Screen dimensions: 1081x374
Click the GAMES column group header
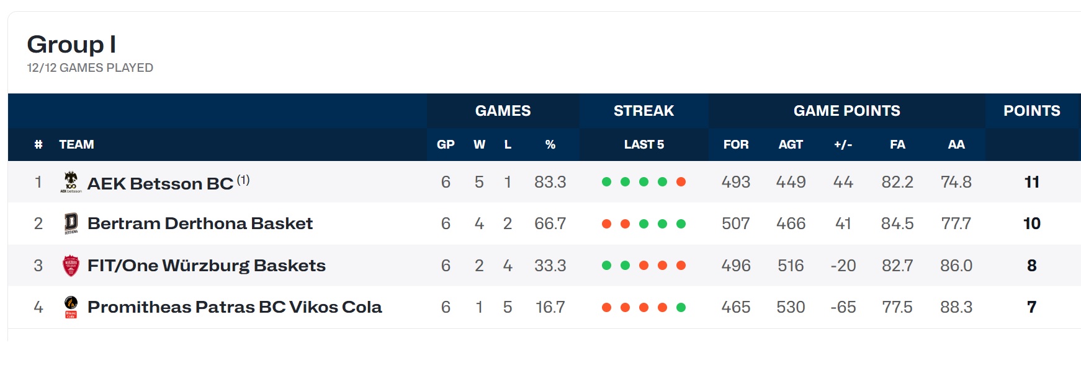pyautogui.click(x=503, y=111)
